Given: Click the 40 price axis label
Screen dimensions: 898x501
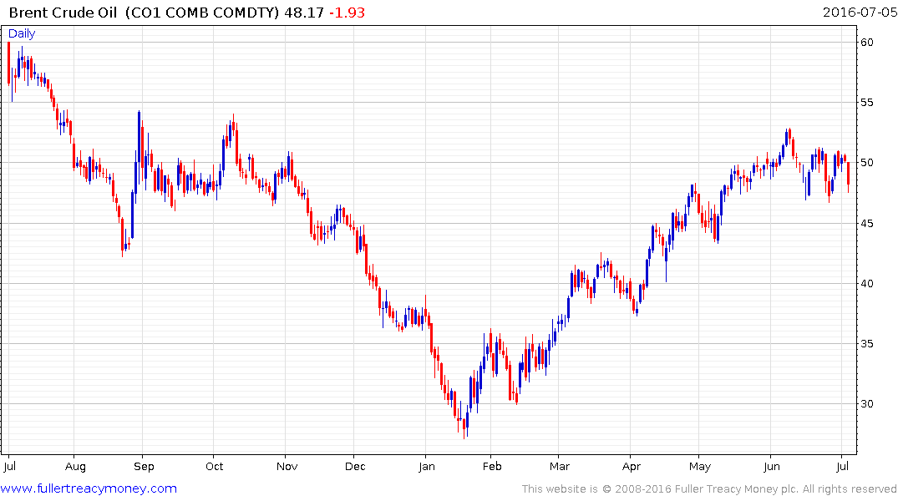Looking at the screenshot, I should (866, 283).
